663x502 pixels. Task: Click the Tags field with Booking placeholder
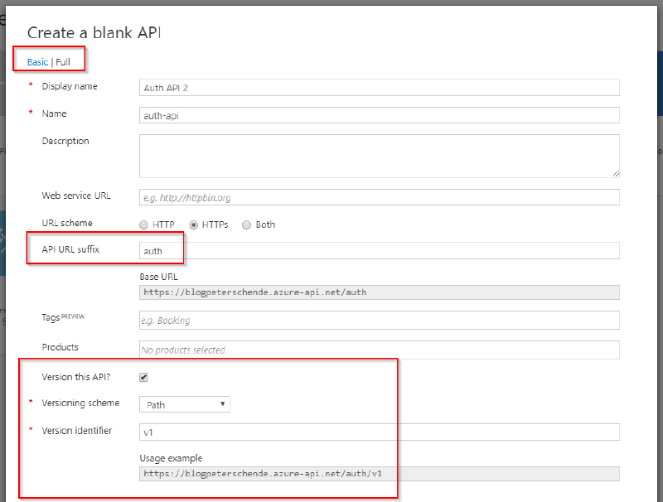(x=373, y=320)
